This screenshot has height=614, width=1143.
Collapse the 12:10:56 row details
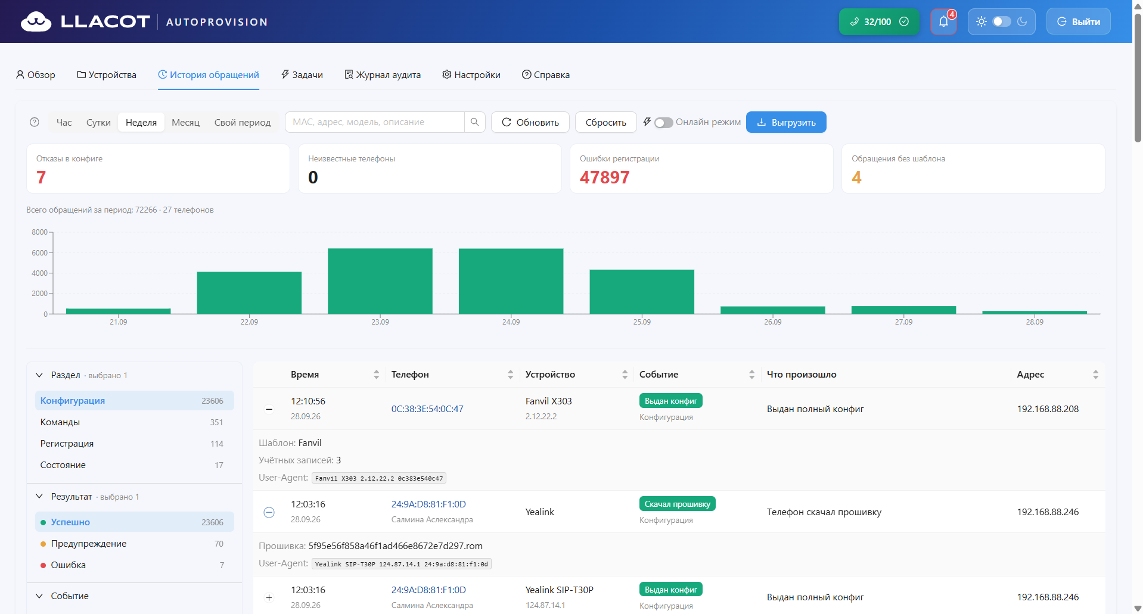click(x=269, y=409)
